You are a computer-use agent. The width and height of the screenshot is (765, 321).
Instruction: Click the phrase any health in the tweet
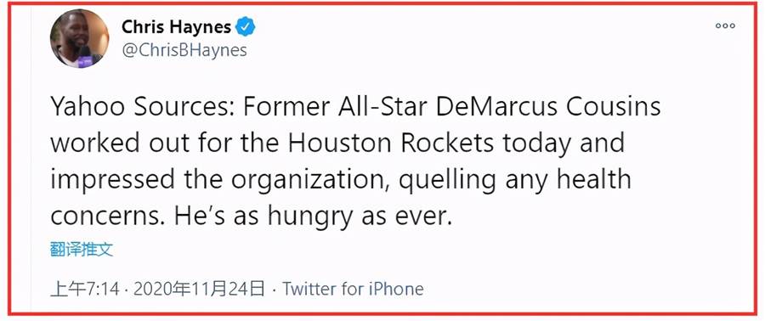[x=568, y=180]
